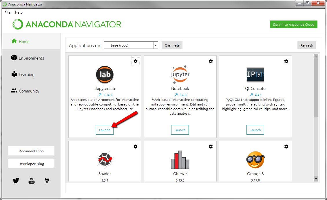Click the Jupyter Notebook app icon
The width and height of the screenshot is (327, 200).
[180, 75]
